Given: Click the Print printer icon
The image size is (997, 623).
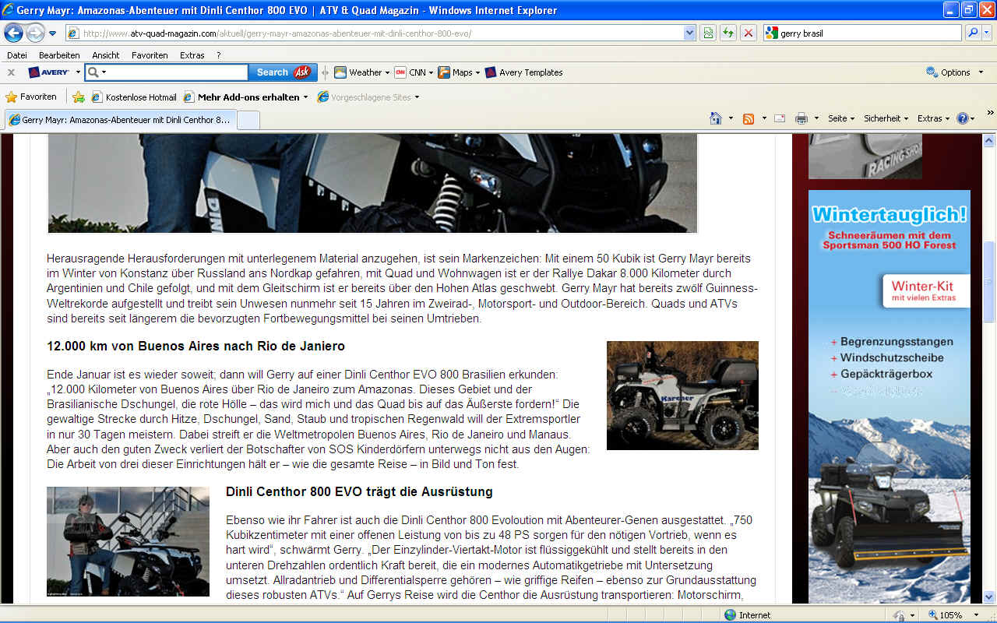Looking at the screenshot, I should (801, 118).
